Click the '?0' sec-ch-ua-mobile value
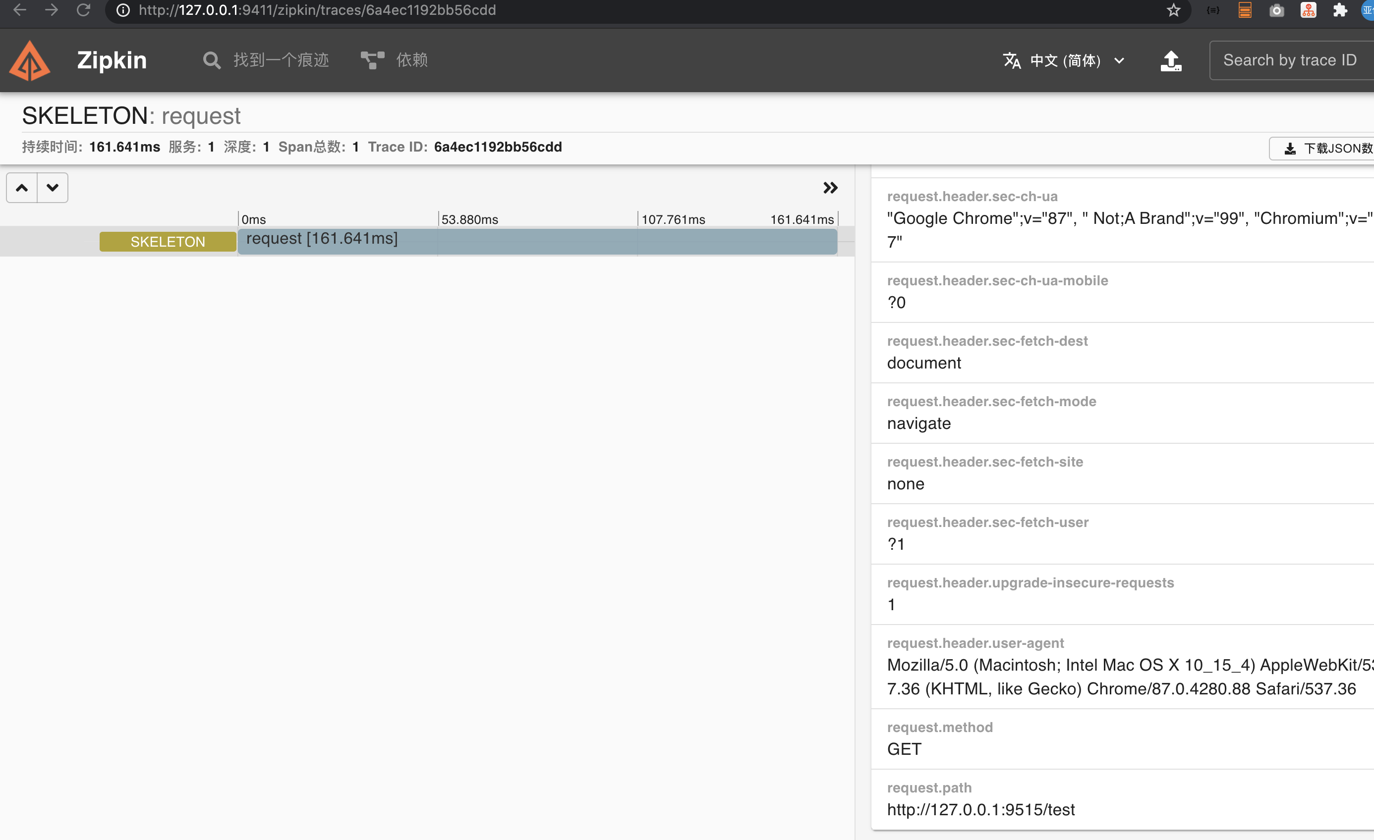1374x840 pixels. (x=896, y=303)
